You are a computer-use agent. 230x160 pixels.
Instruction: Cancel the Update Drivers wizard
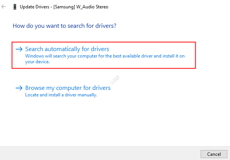point(214,154)
